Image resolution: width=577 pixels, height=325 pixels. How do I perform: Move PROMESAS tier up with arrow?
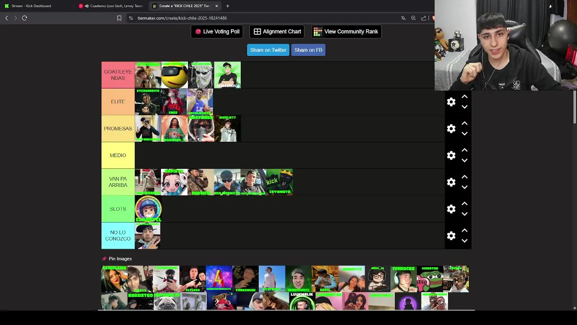[464, 123]
